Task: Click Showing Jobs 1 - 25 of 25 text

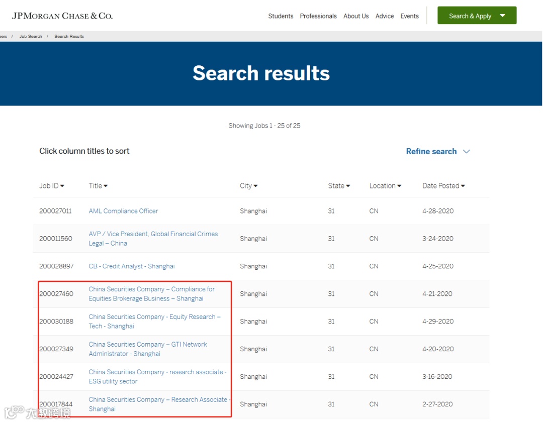Action: (x=264, y=126)
